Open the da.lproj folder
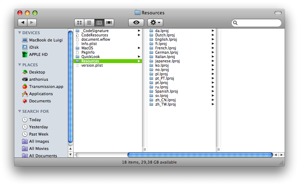299x186 pixels. coord(182,31)
